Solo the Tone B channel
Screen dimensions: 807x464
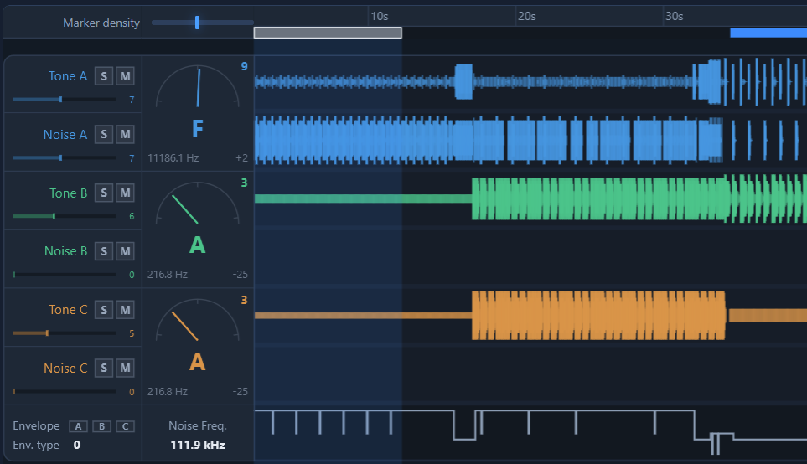tap(104, 193)
